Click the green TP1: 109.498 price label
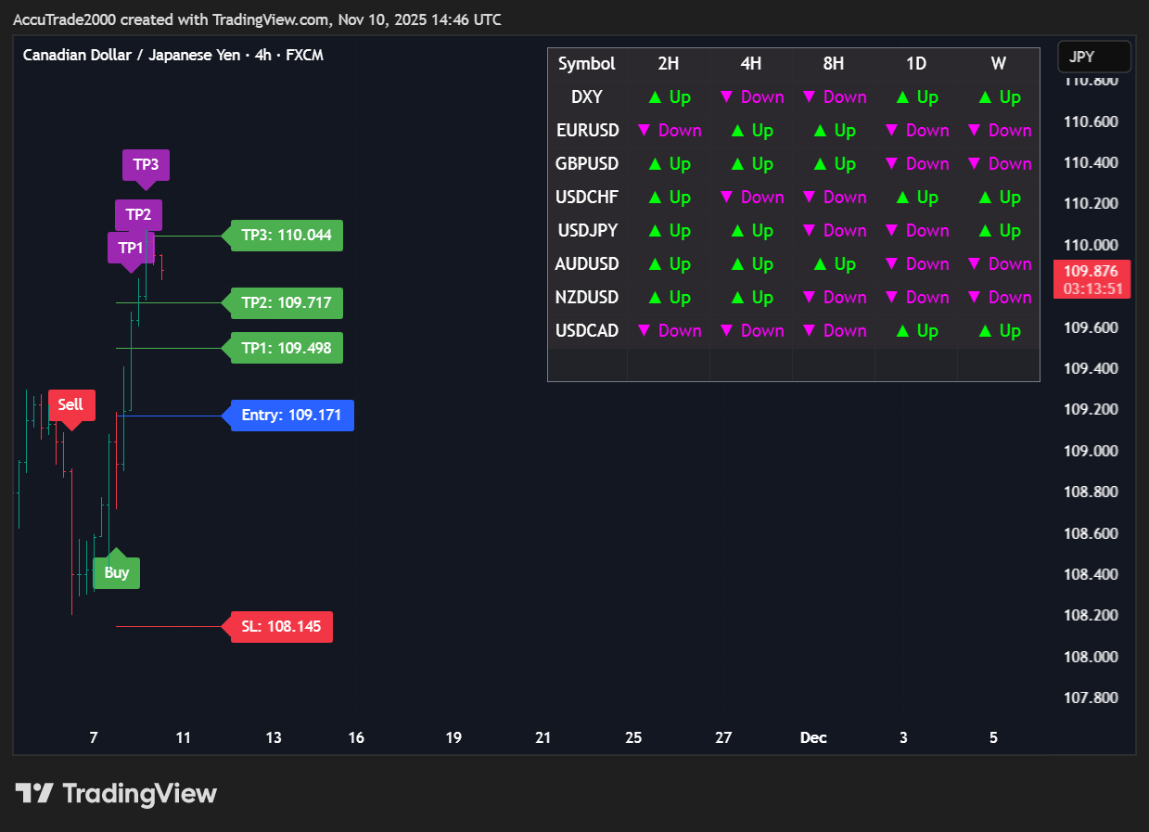Screen dimensions: 1149x832 pos(286,348)
